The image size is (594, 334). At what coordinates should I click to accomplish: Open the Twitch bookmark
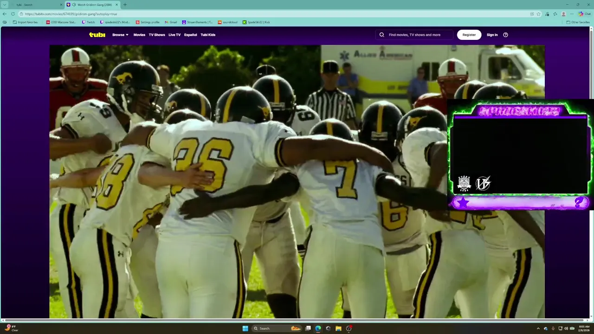88,22
